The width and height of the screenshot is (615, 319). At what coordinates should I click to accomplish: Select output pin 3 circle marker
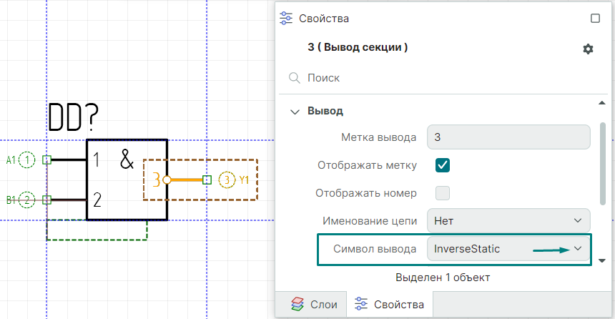coord(227,180)
